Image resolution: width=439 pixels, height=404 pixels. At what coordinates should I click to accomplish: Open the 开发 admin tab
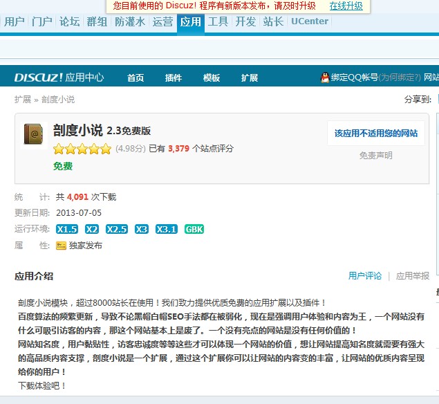click(245, 21)
